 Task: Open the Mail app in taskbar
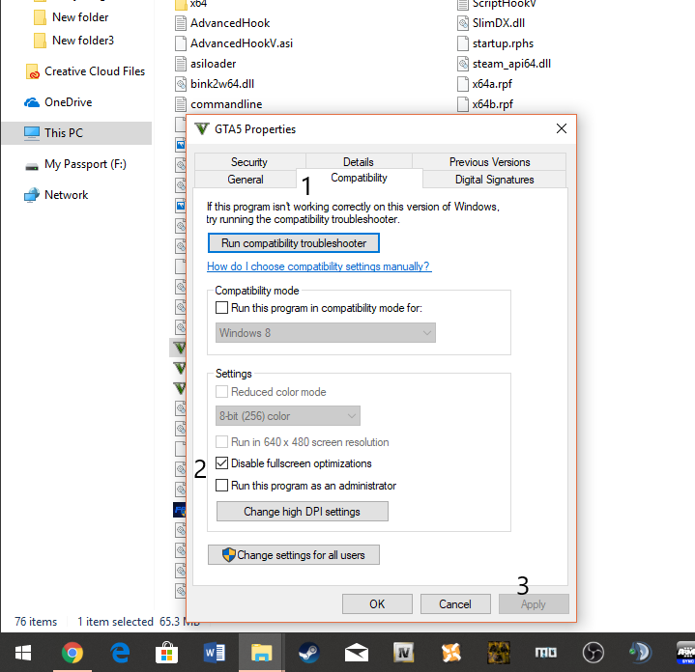tap(357, 653)
